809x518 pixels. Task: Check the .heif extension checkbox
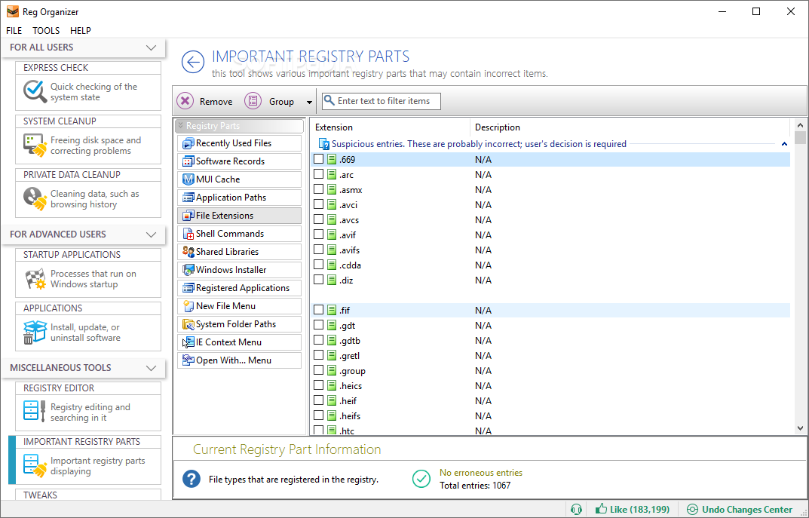tap(319, 400)
